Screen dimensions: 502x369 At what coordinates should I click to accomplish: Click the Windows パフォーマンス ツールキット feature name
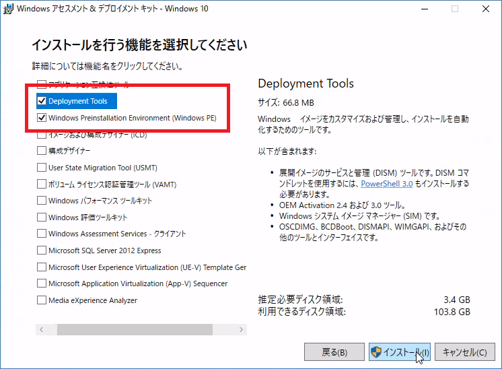pos(100,201)
